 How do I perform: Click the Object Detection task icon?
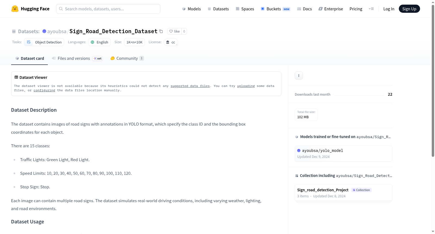pos(29,42)
